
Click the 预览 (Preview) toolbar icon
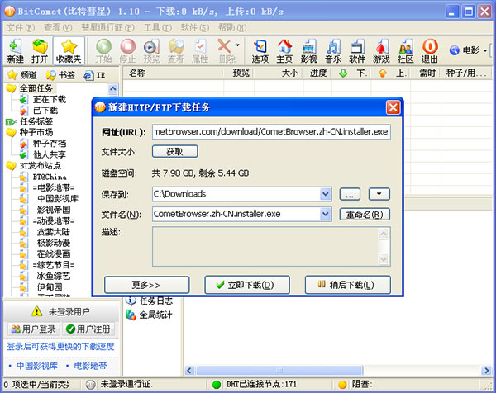pos(152,51)
